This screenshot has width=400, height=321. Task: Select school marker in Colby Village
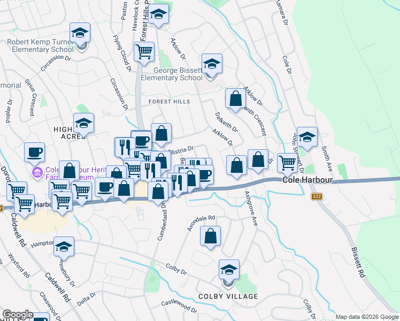click(229, 271)
